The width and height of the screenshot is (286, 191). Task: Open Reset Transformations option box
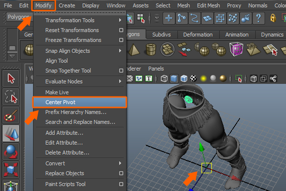(121, 30)
